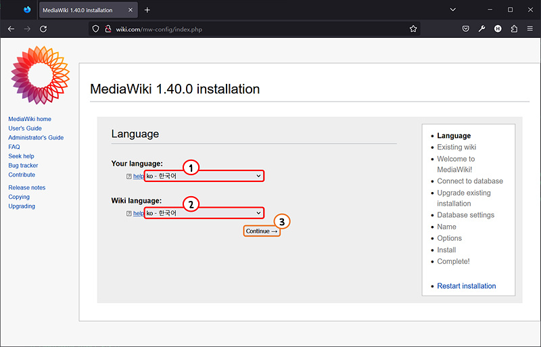
Task: Go forward to next page
Action: click(27, 29)
